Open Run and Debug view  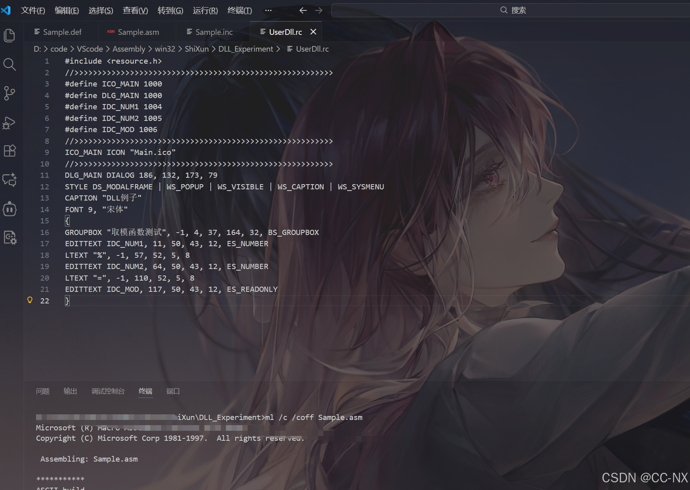click(x=10, y=122)
